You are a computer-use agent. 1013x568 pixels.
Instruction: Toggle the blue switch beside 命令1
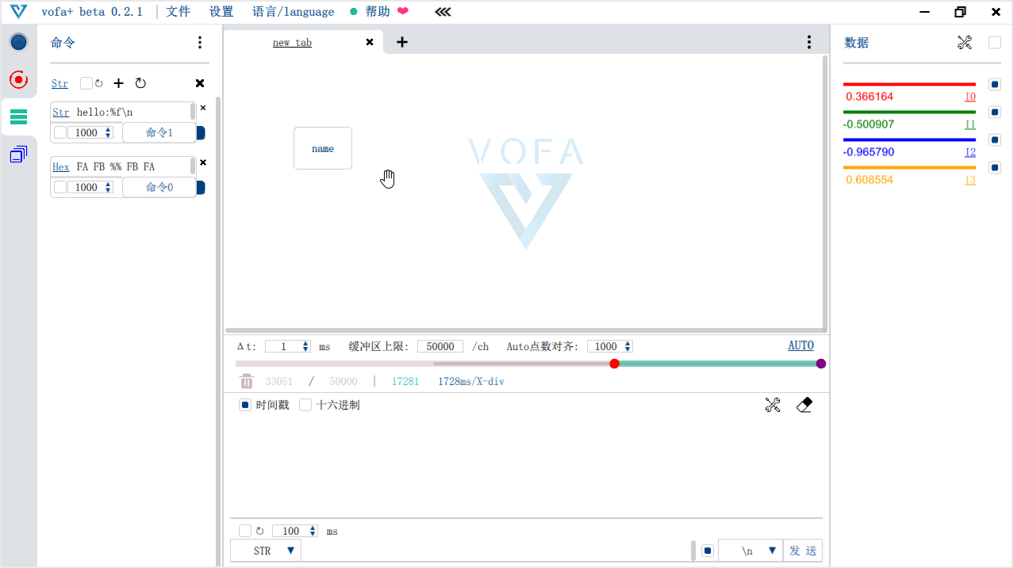point(201,133)
